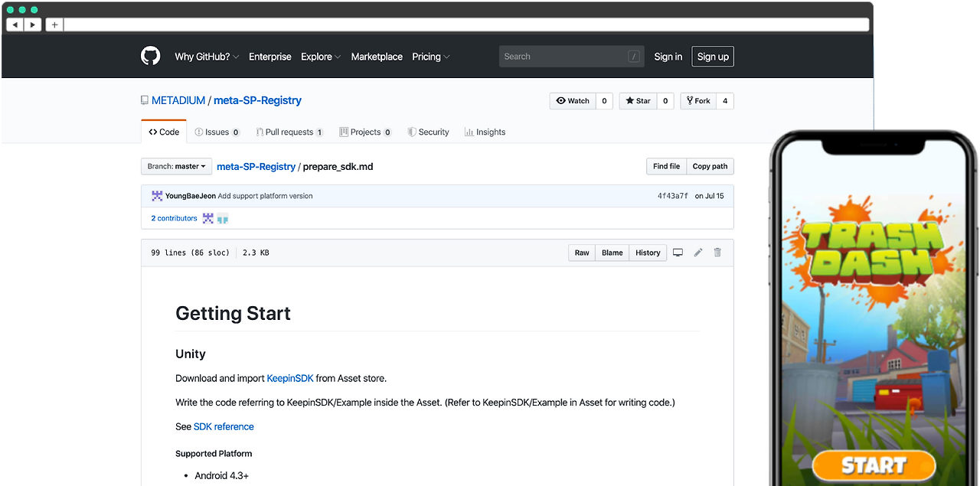The width and height of the screenshot is (980, 486).
Task: Click the slash shortcut icon in search
Action: pos(634,57)
